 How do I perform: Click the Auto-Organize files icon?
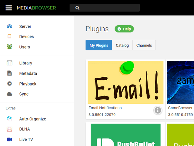[9, 119]
